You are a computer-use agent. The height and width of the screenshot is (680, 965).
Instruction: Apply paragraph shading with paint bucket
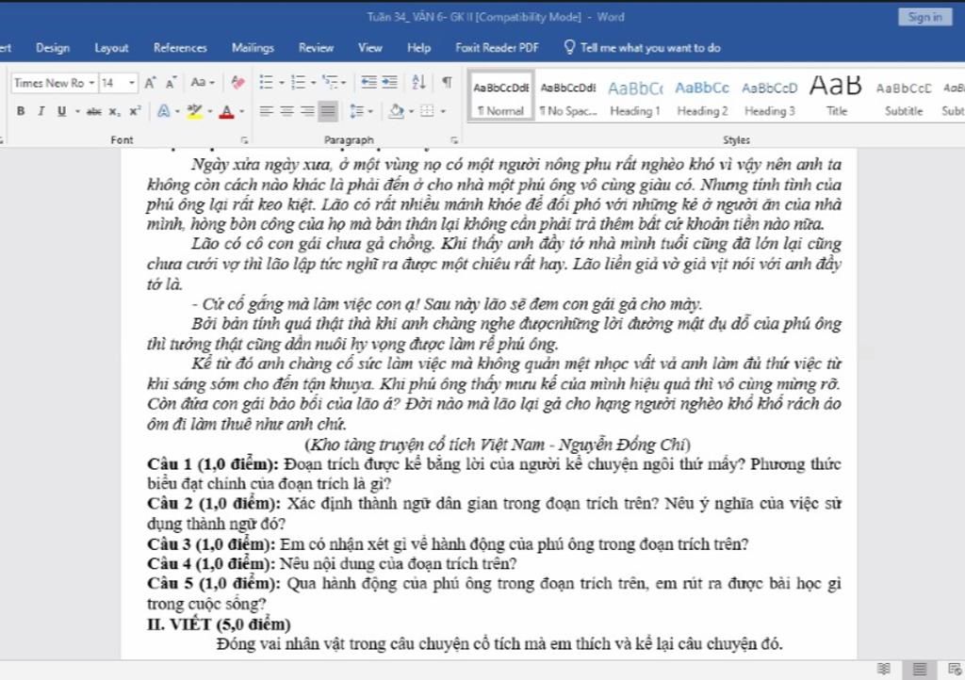397,111
